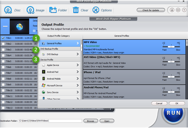Adjust Android Phone/Pad quality slider

[x=171, y=92]
